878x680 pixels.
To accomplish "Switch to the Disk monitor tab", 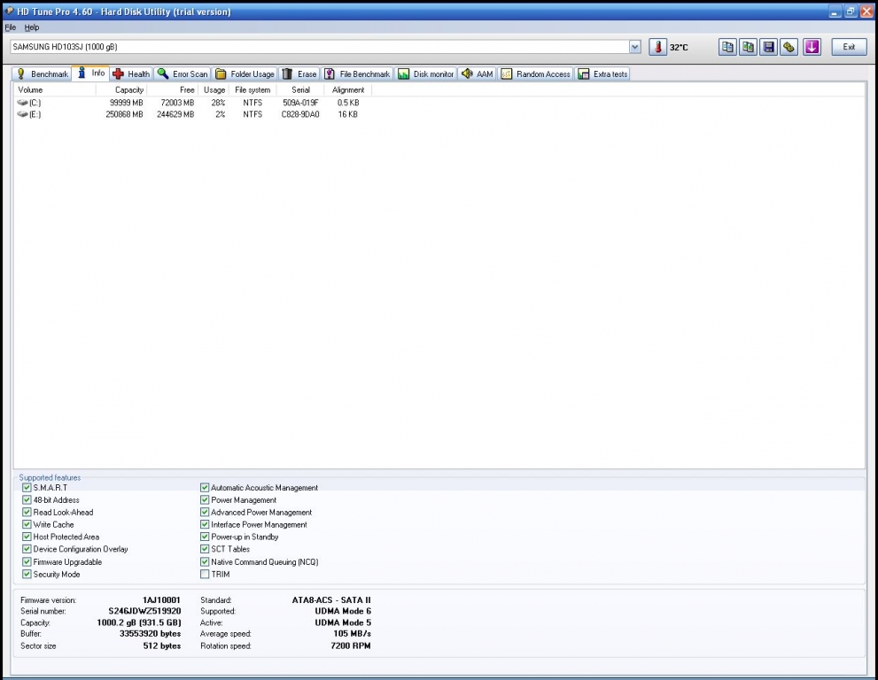I will pyautogui.click(x=426, y=73).
